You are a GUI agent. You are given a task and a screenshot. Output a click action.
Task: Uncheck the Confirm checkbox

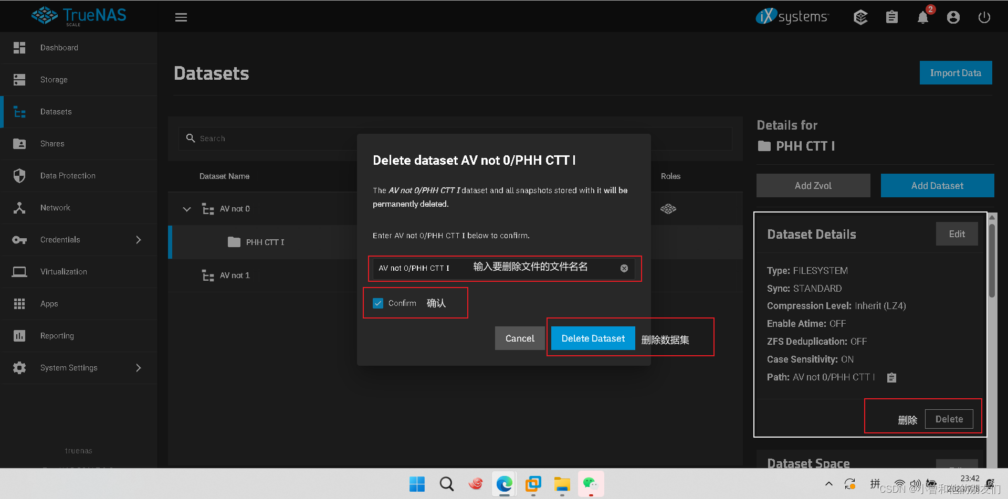tap(377, 303)
